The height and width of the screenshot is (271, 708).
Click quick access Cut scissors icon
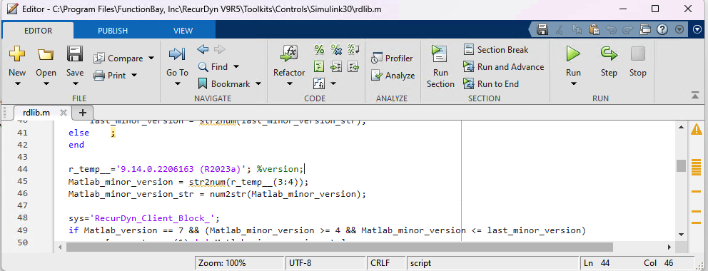560,30
